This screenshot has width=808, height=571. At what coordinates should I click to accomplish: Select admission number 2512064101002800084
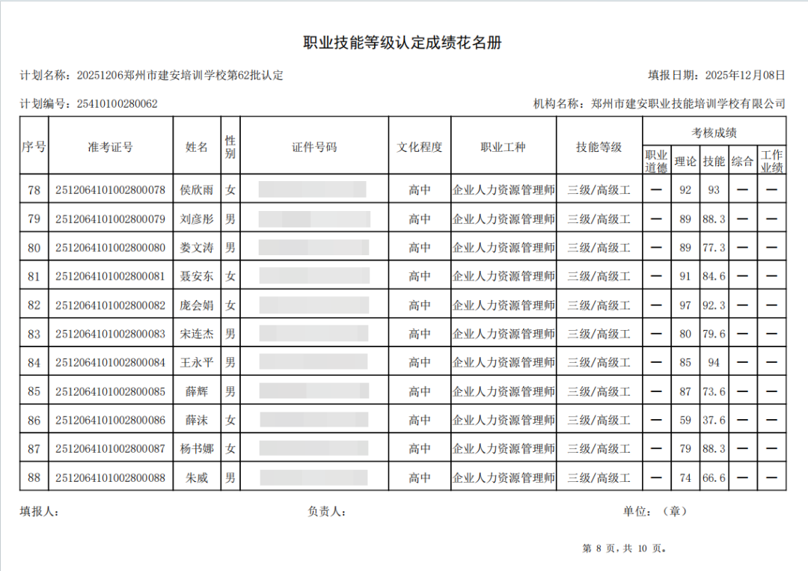click(110, 363)
